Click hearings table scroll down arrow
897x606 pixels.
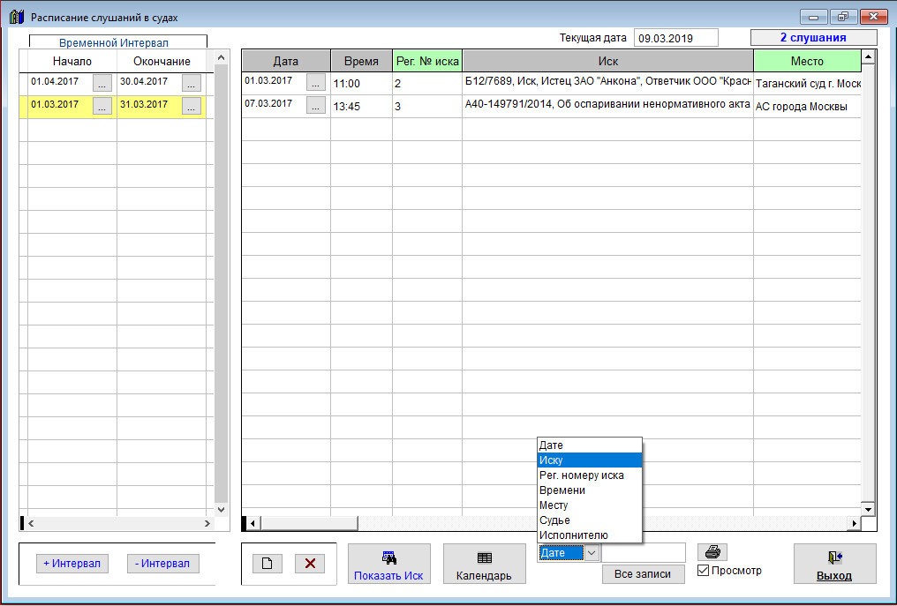pos(869,509)
